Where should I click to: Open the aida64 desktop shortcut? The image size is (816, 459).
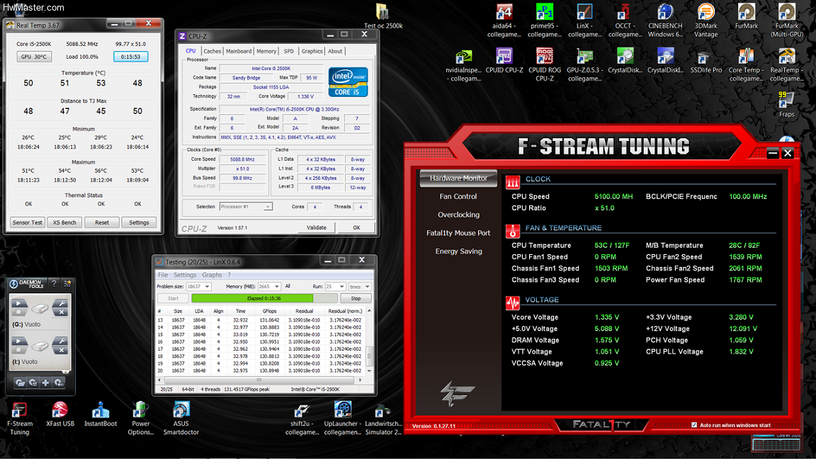[504, 21]
